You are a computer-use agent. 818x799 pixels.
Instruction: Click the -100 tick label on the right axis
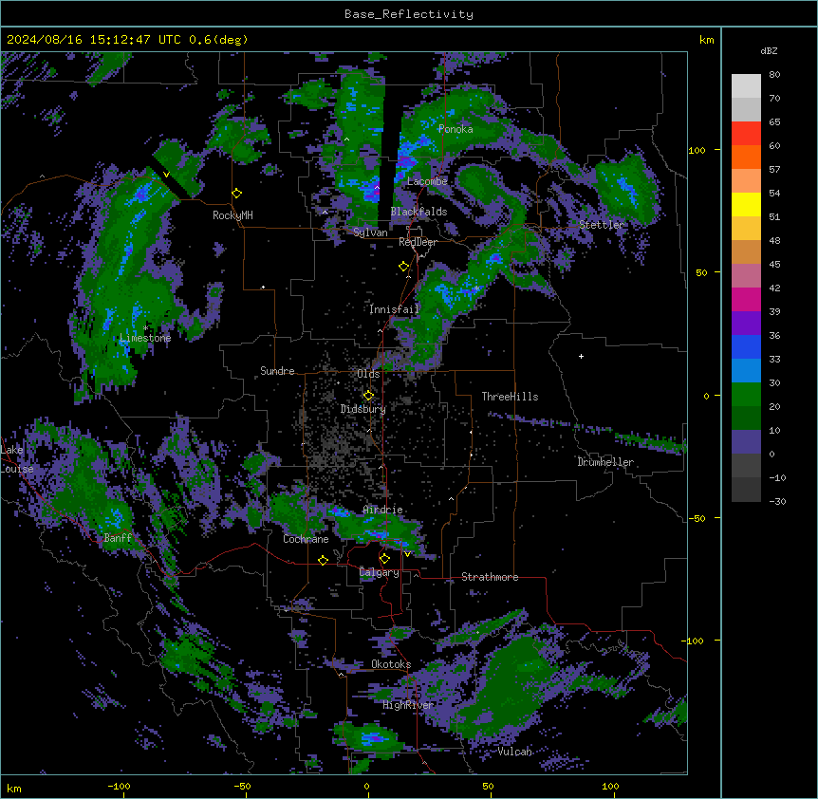[x=694, y=641]
